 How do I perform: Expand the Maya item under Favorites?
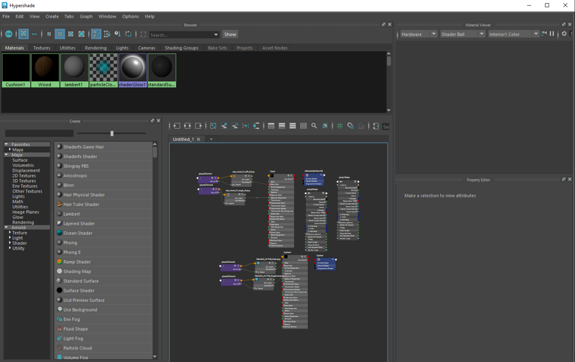click(x=10, y=149)
